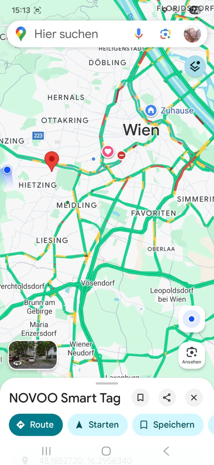Tap the Speichern button

coord(168,425)
